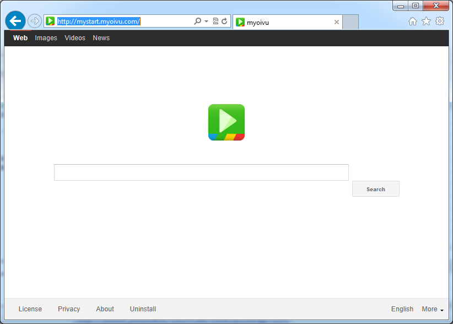Go back with the blue Back arrow
Viewport: 453px width, 324px height.
(15, 21)
